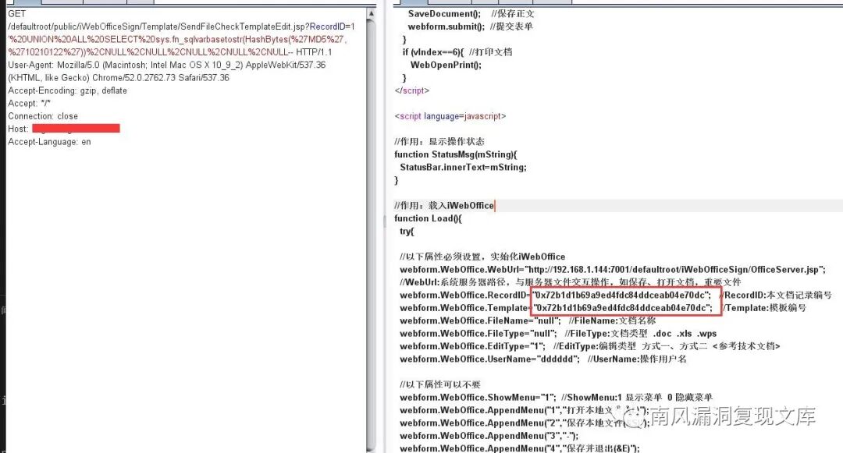
Task: Click the //以下属性可以不要 comment line
Action: click(x=439, y=385)
